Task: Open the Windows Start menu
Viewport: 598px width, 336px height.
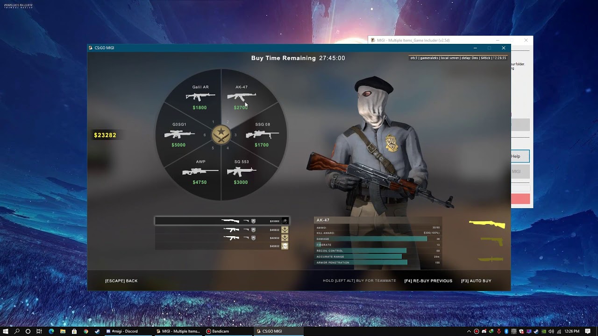Action: 6,331
